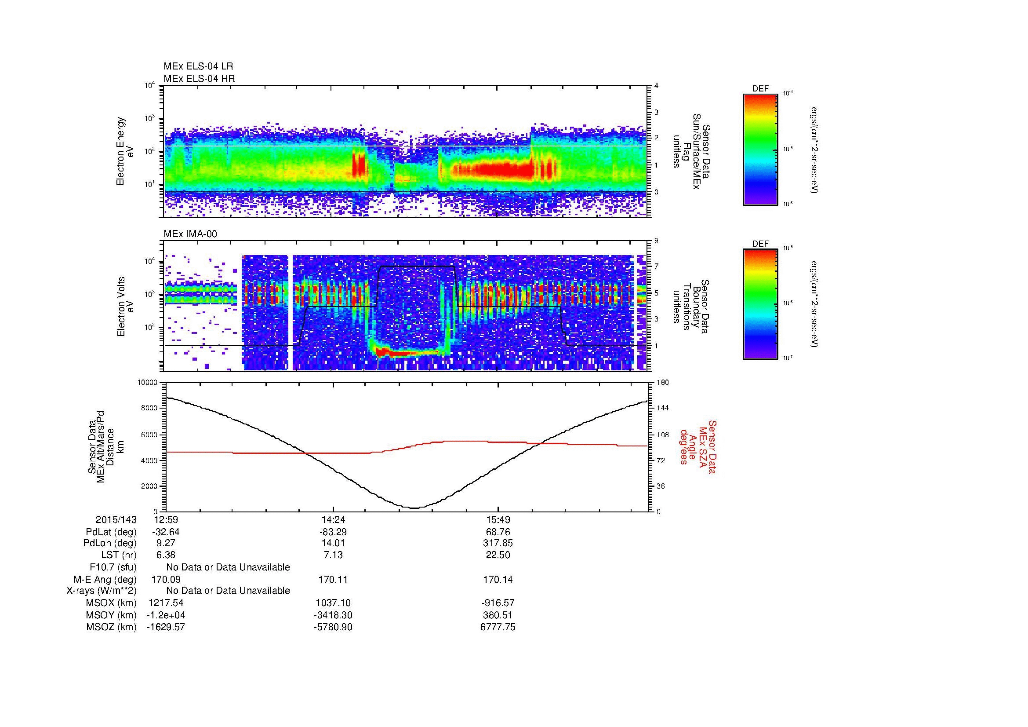Click the 'MEx ELS-04 LR' panel title
The height and width of the screenshot is (727, 1028).
tap(198, 66)
